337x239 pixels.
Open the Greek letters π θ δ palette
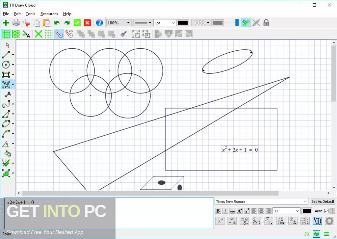click(x=244, y=221)
